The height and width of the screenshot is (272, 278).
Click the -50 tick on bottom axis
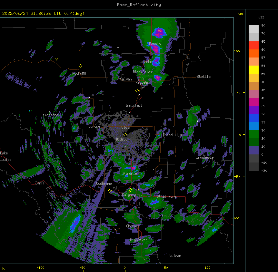(x=82, y=267)
